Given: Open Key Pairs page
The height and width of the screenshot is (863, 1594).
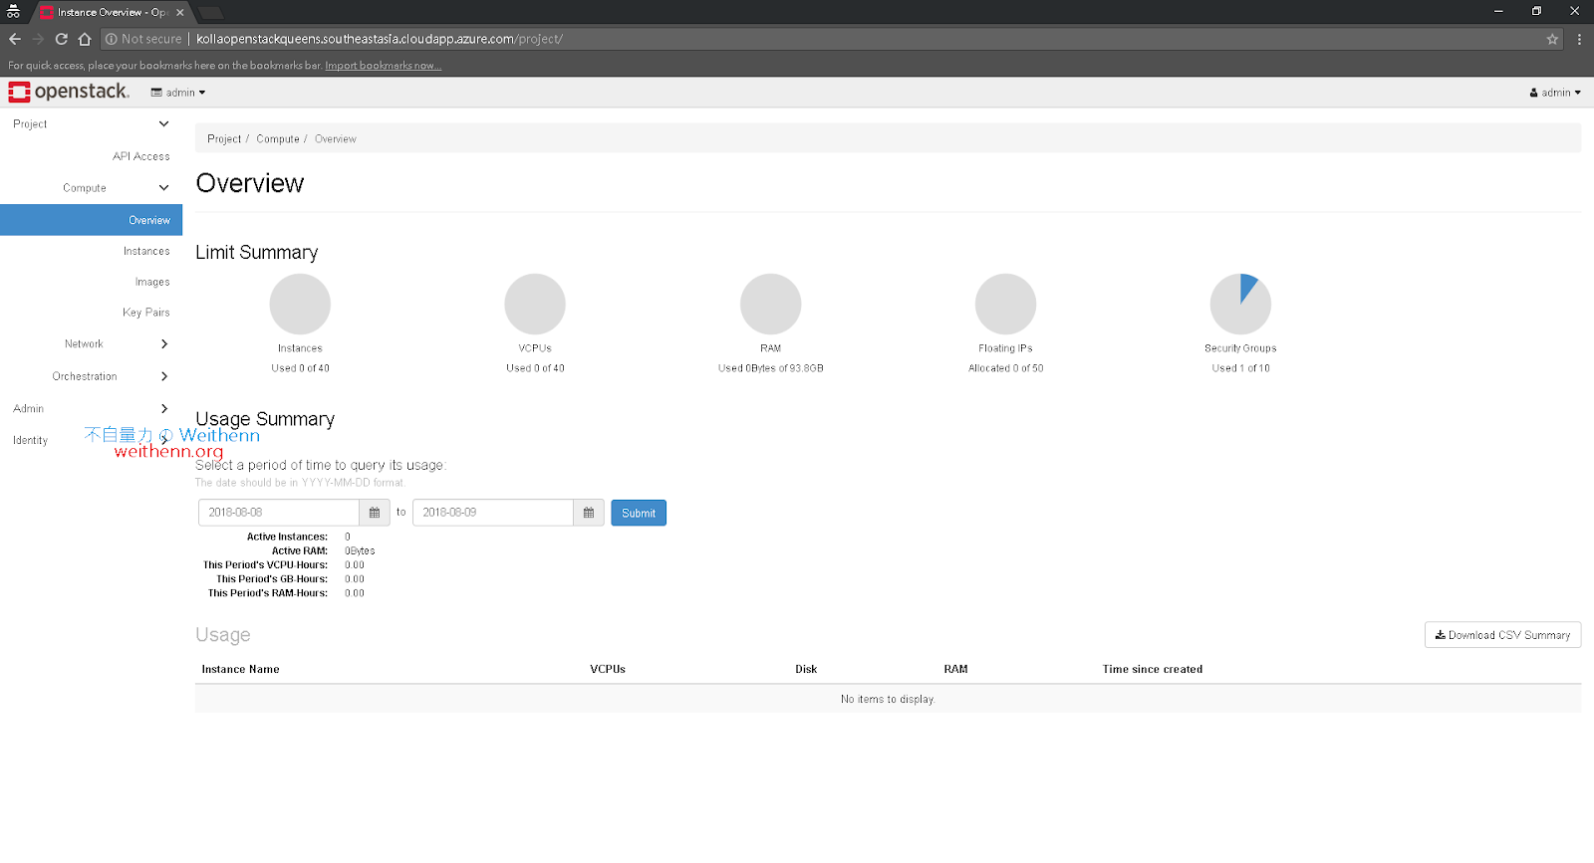Looking at the screenshot, I should [146, 313].
